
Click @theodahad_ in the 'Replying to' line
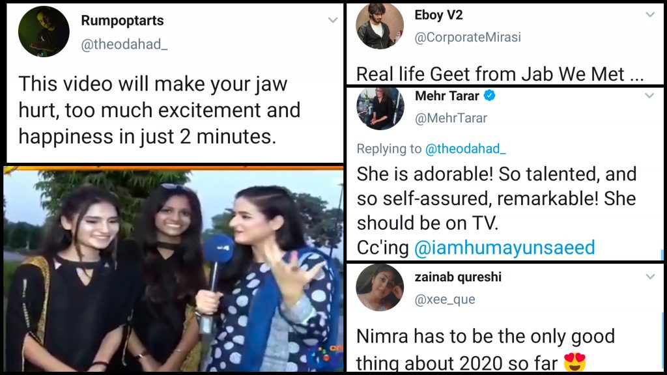tap(465, 149)
